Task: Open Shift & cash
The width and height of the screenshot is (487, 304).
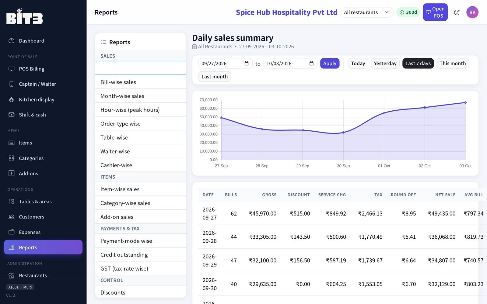Action: tap(43, 115)
